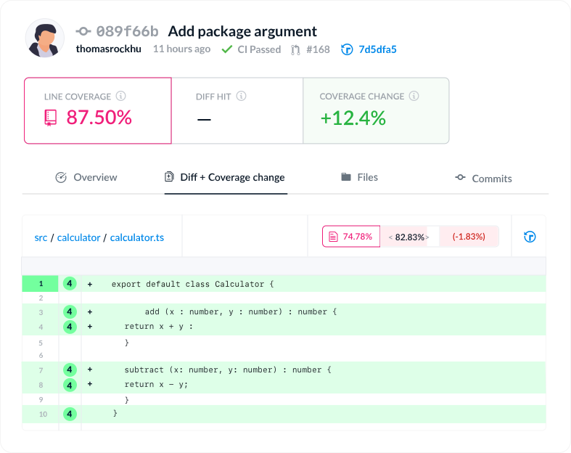Viewport: 571px width, 453px height.
Task: Open the src folder breadcrumb link
Action: 41,237
